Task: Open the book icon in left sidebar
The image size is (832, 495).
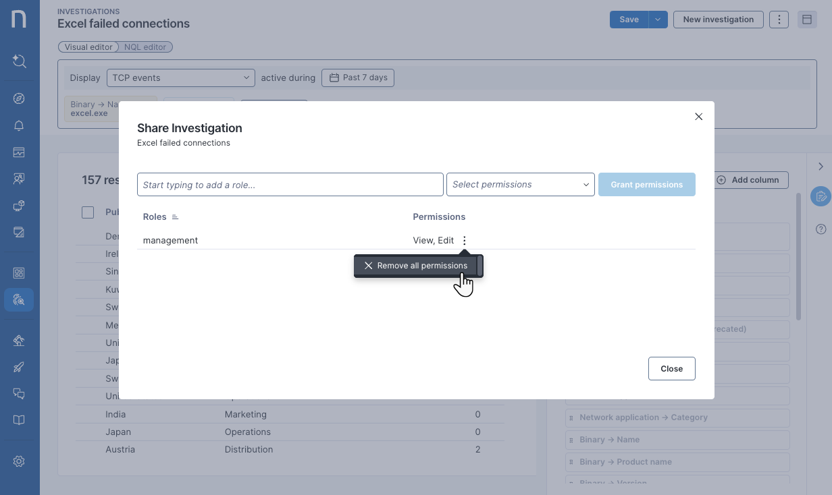Action: pyautogui.click(x=19, y=420)
